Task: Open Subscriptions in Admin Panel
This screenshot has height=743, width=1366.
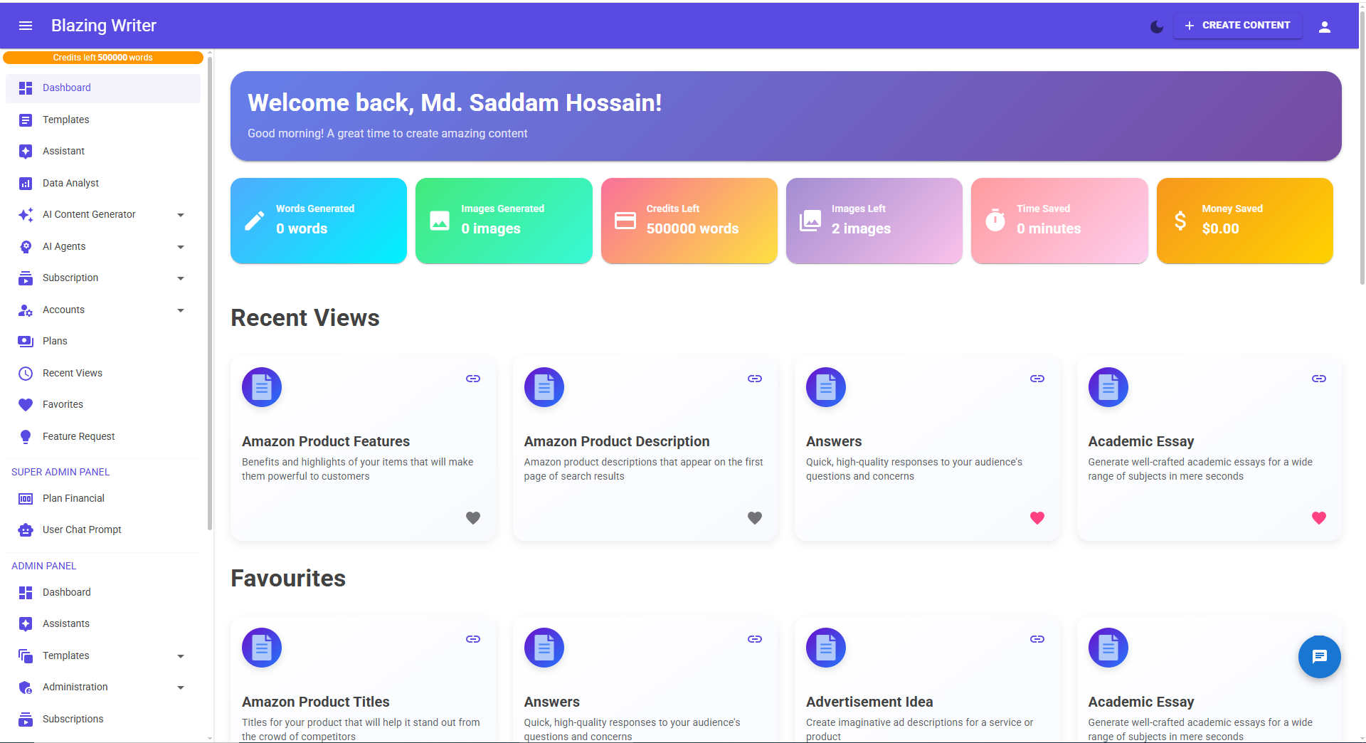Action: [x=103, y=719]
